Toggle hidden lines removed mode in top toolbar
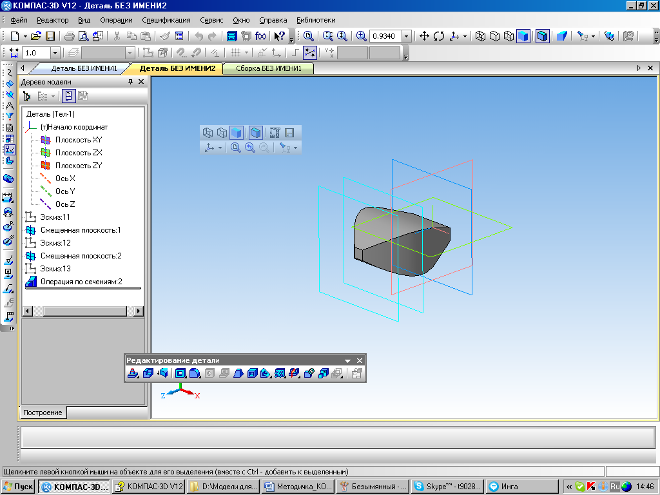 pos(494,36)
